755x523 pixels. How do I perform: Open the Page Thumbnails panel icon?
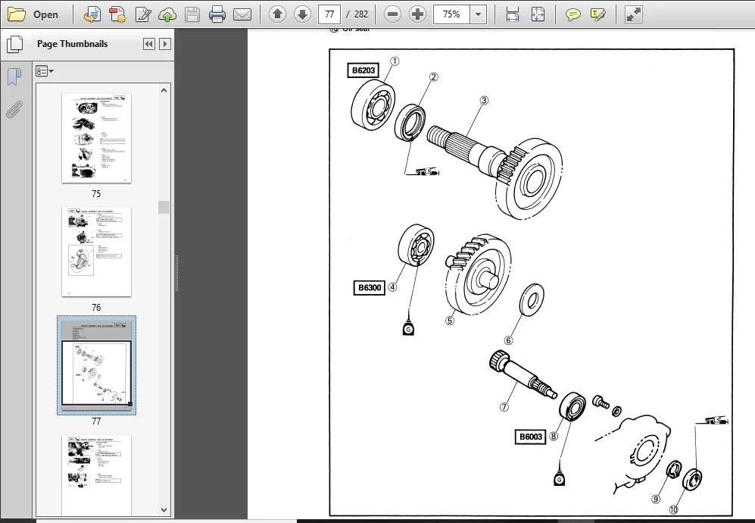pyautogui.click(x=15, y=45)
